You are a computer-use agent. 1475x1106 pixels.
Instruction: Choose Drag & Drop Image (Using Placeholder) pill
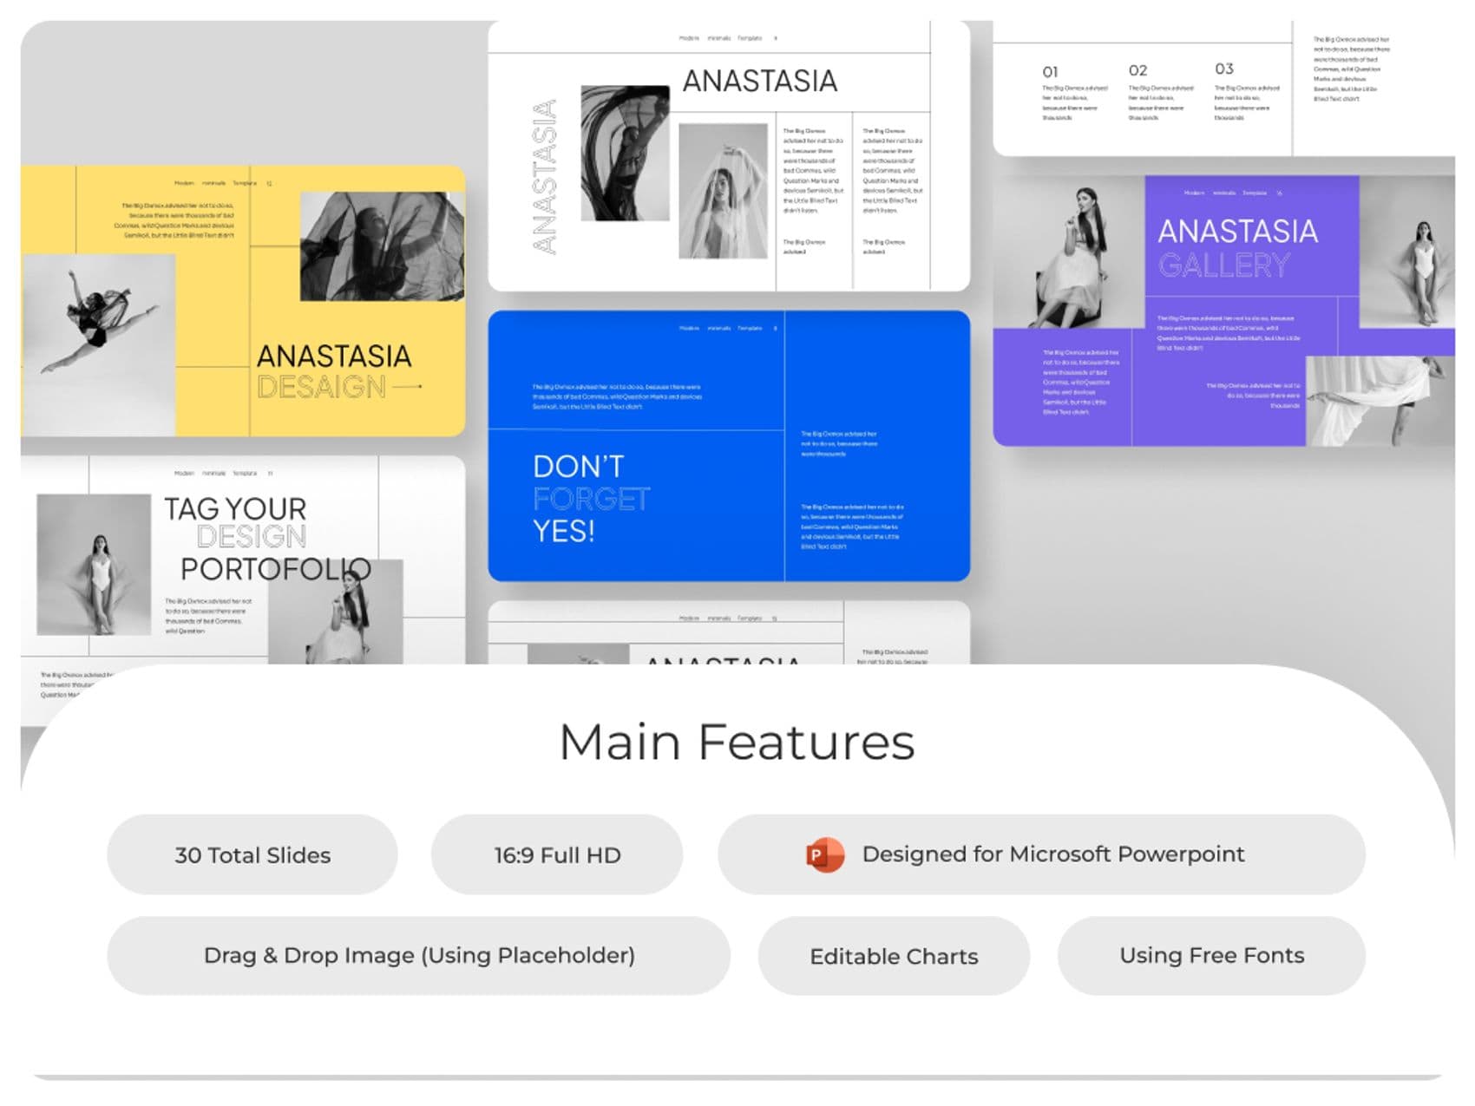coord(418,955)
